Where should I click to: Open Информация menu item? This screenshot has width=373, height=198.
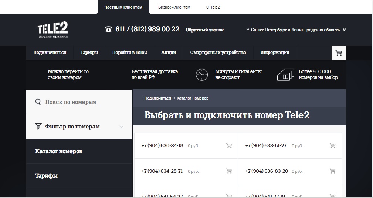tap(275, 53)
